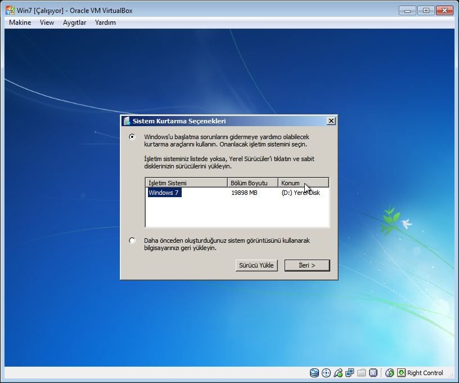Open the USB devices status icon
The image size is (459, 383).
(338, 373)
